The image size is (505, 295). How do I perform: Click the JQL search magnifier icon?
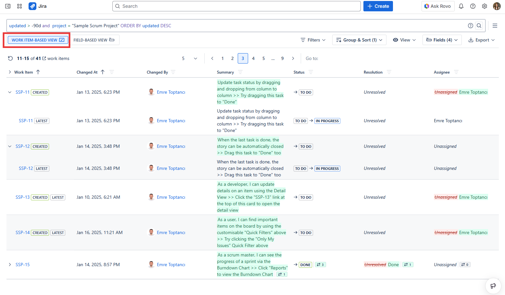479,26
